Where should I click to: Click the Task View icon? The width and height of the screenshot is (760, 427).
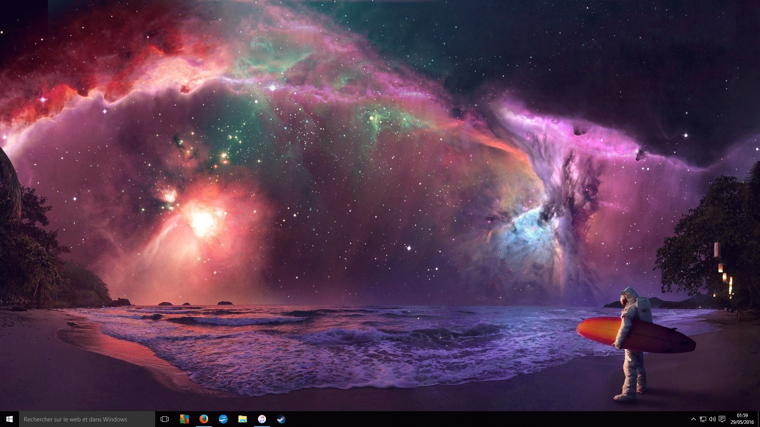tap(165, 419)
